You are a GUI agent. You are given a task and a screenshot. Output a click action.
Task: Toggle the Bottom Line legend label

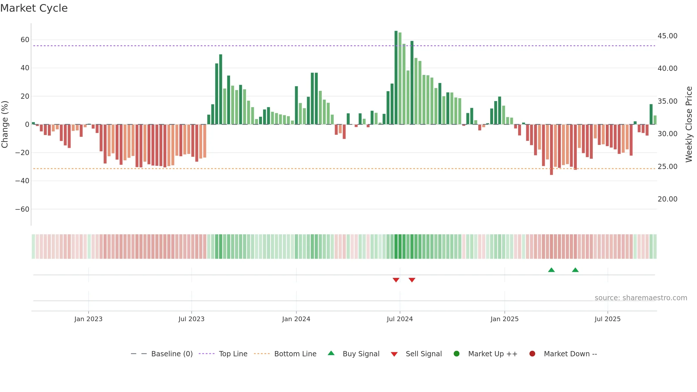click(x=295, y=354)
